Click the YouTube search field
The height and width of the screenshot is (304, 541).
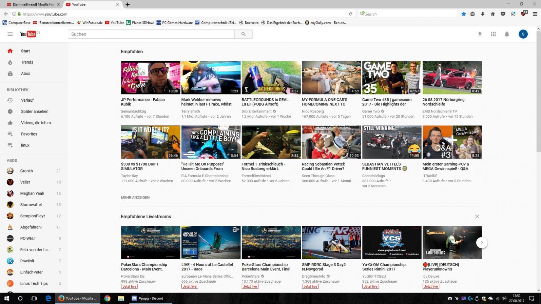click(x=151, y=34)
